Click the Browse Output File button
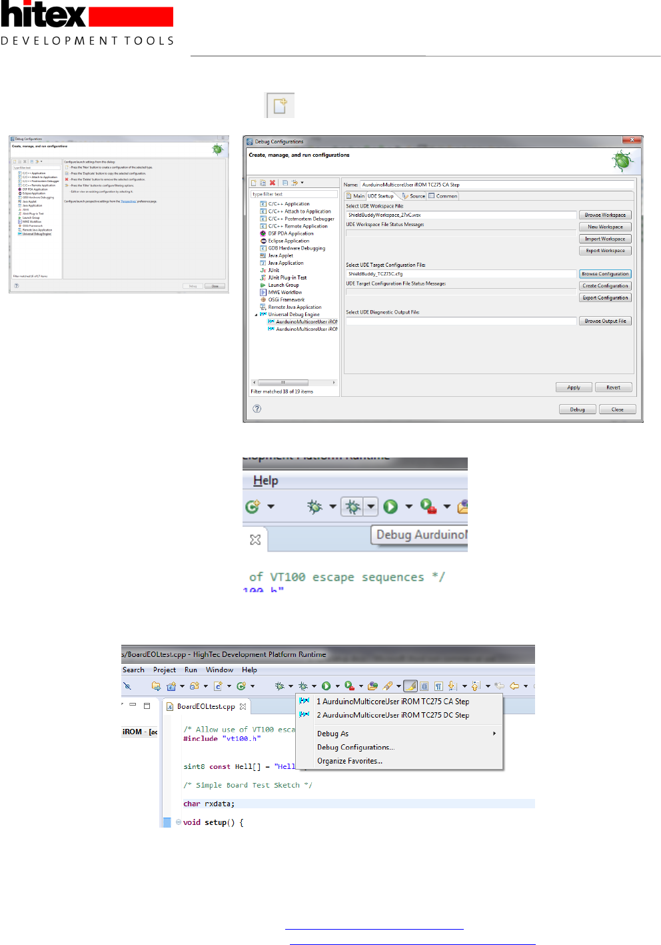Image resolution: width=661 pixels, height=945 pixels. [605, 321]
